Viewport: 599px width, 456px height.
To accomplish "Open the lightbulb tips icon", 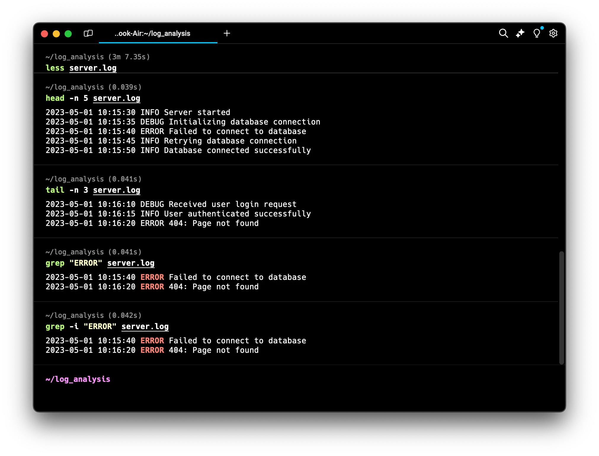I will click(x=536, y=33).
